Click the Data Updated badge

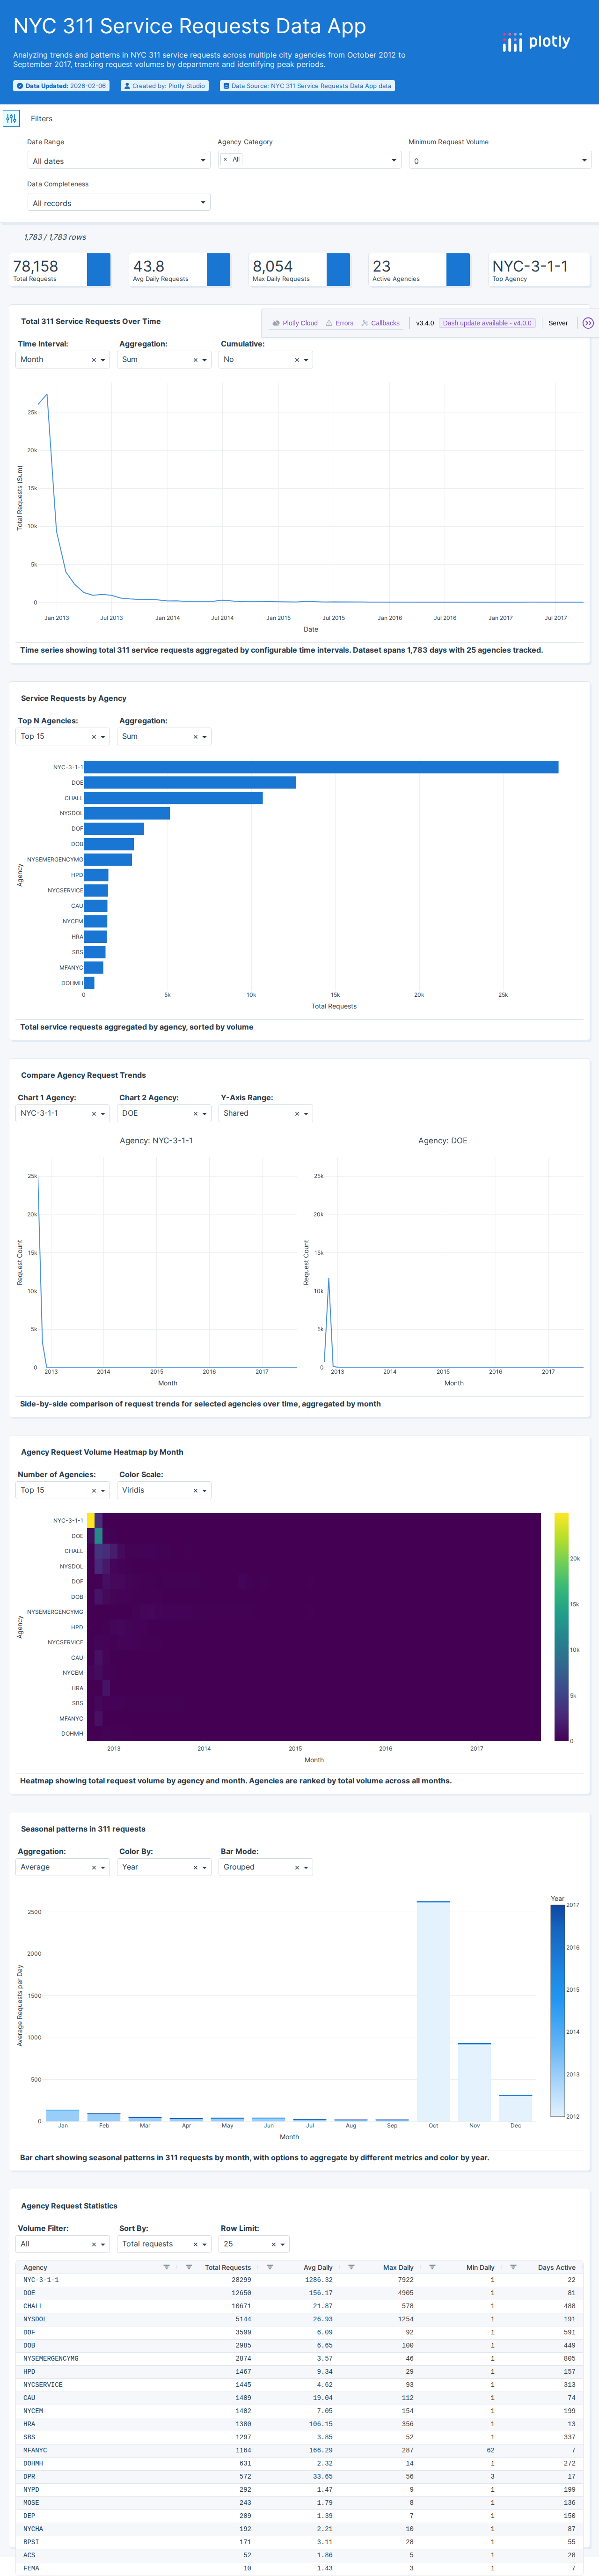pos(61,86)
